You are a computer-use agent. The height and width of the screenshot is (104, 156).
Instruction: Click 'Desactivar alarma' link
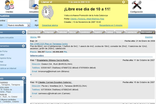[50, 25]
